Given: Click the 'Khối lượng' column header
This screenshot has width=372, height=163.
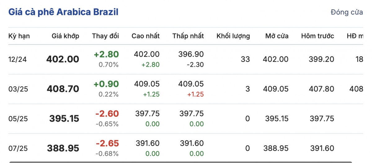Looking at the screenshot, I should 233,36.
